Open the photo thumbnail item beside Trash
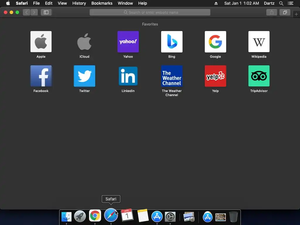The image size is (300, 225). [x=221, y=217]
